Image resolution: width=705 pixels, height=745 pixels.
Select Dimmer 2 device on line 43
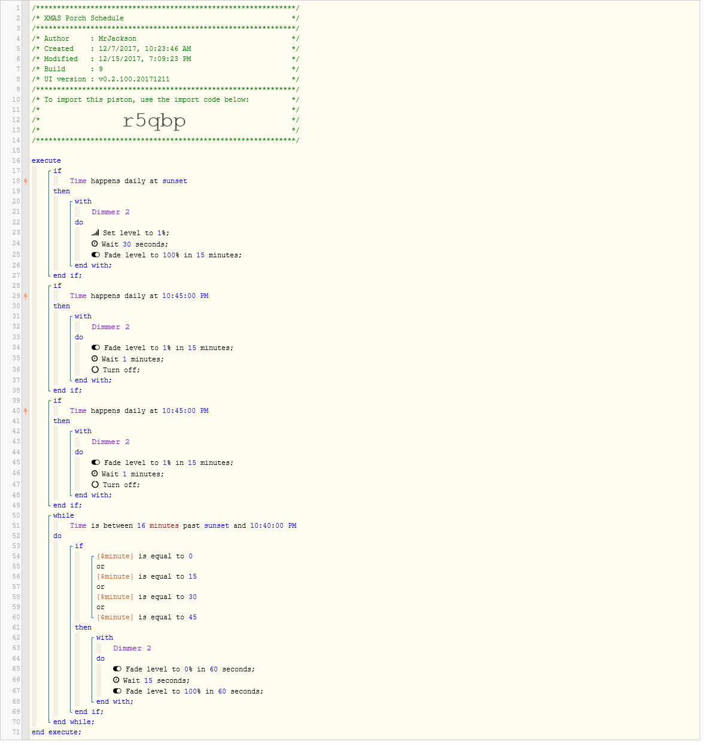point(110,442)
